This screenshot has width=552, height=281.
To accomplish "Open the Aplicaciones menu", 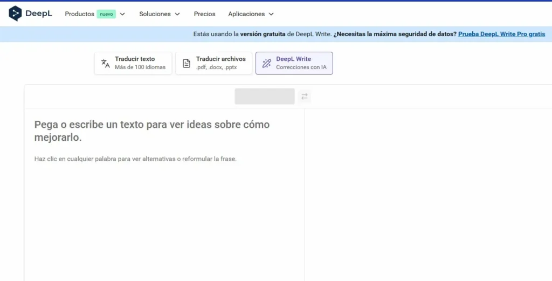I will point(246,14).
